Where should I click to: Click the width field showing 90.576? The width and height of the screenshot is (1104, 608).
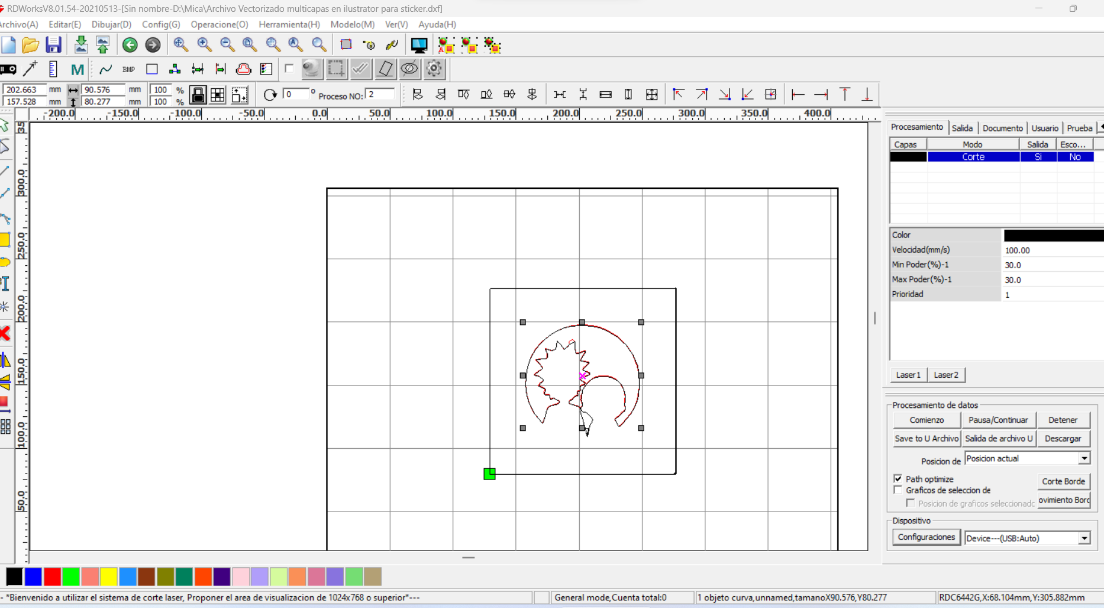click(x=103, y=89)
